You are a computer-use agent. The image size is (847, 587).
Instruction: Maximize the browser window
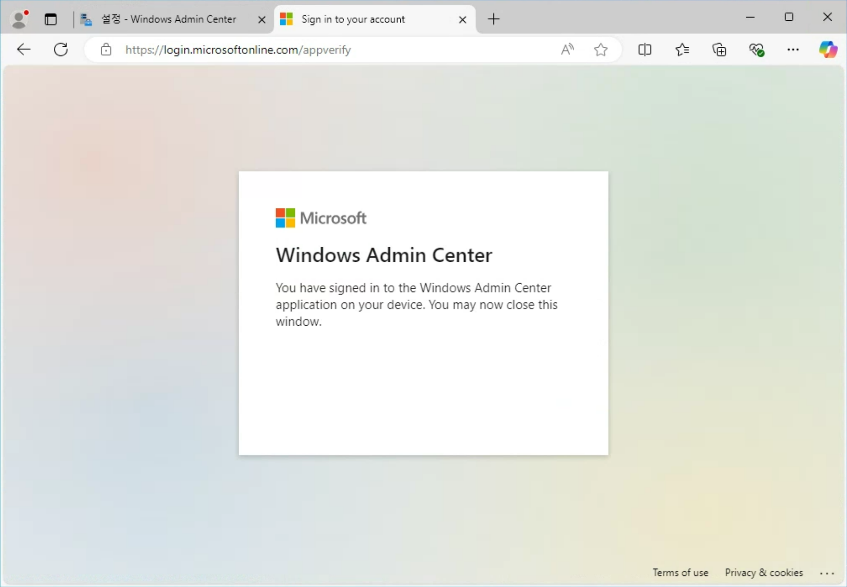point(789,17)
